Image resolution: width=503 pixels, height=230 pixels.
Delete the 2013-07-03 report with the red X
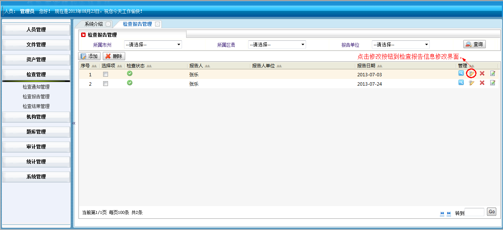tap(482, 73)
